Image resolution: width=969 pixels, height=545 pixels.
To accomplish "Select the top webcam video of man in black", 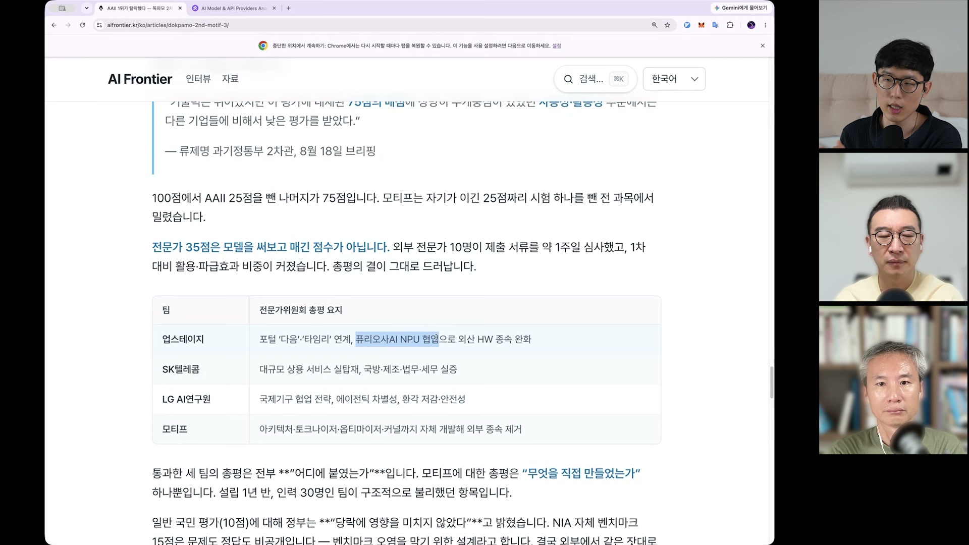I will click(893, 74).
